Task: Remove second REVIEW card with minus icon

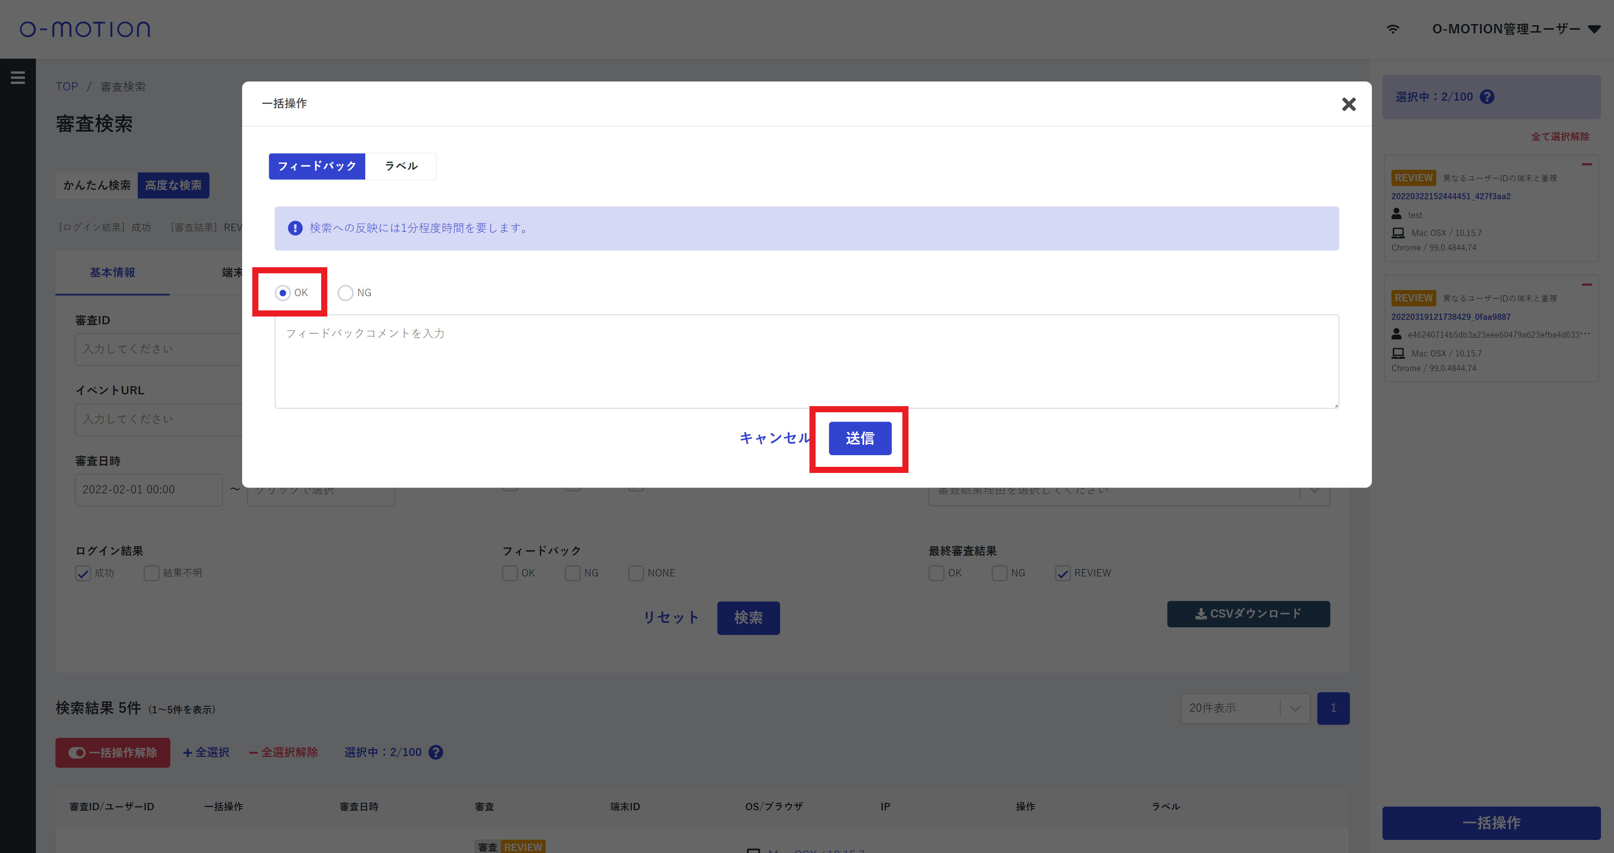Action: click(1586, 285)
